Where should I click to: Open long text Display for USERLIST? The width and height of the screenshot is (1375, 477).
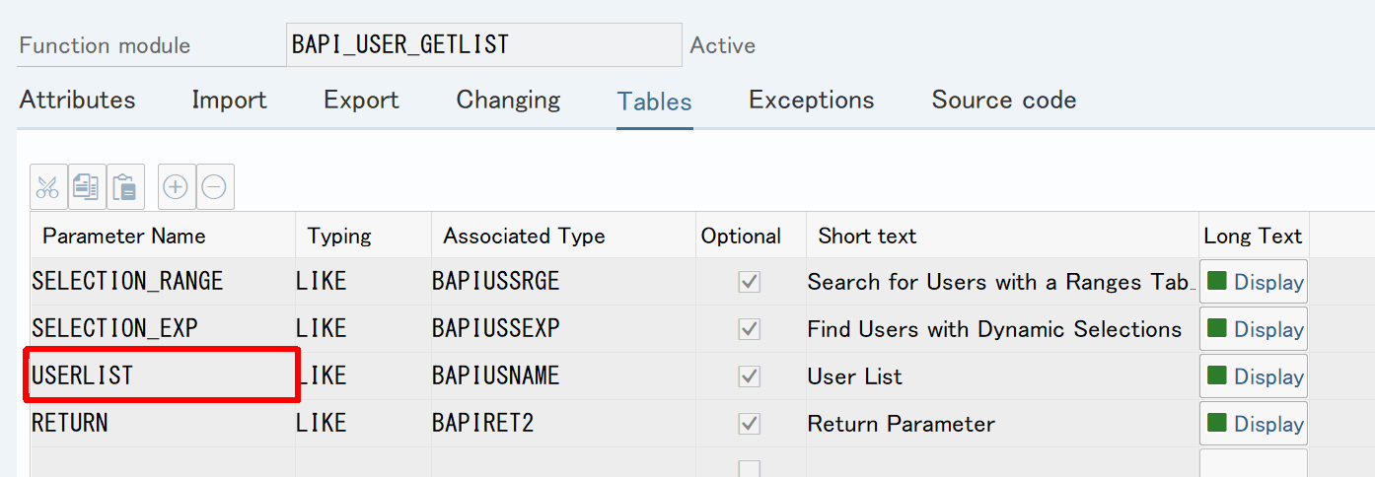(x=1254, y=376)
